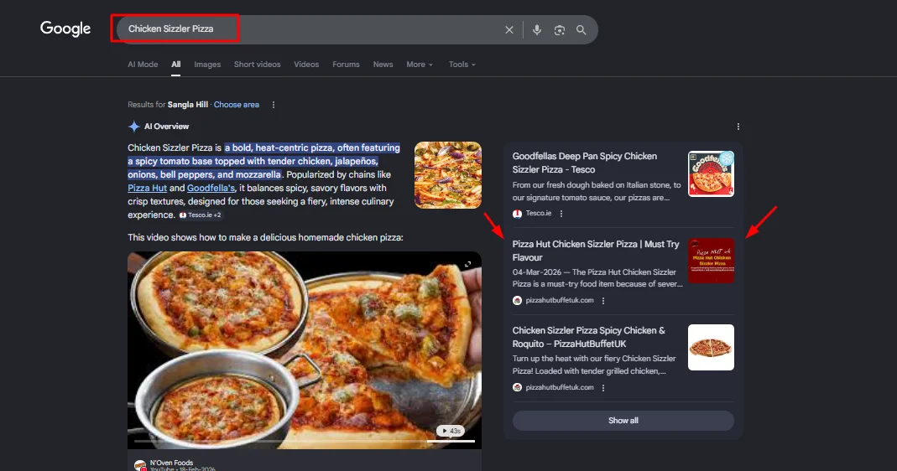
Task: Start voice search with microphone icon
Action: click(537, 30)
